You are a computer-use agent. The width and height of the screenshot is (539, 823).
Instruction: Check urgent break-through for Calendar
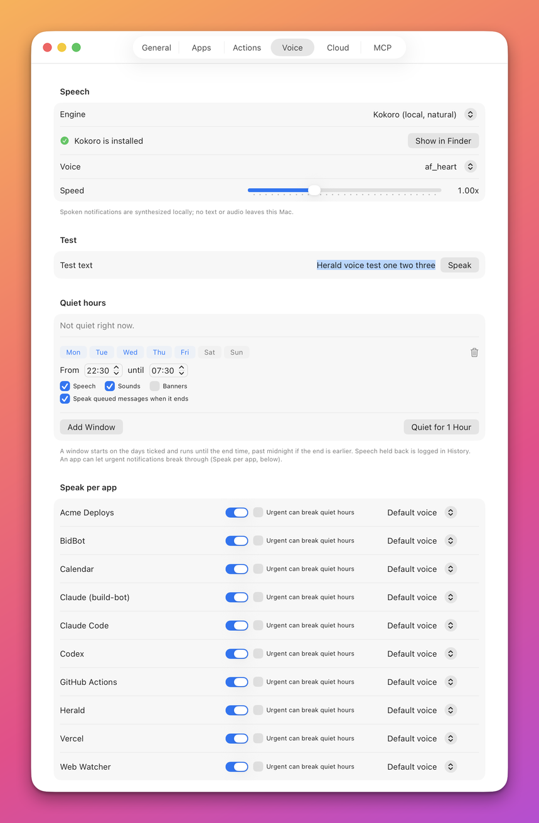258,569
